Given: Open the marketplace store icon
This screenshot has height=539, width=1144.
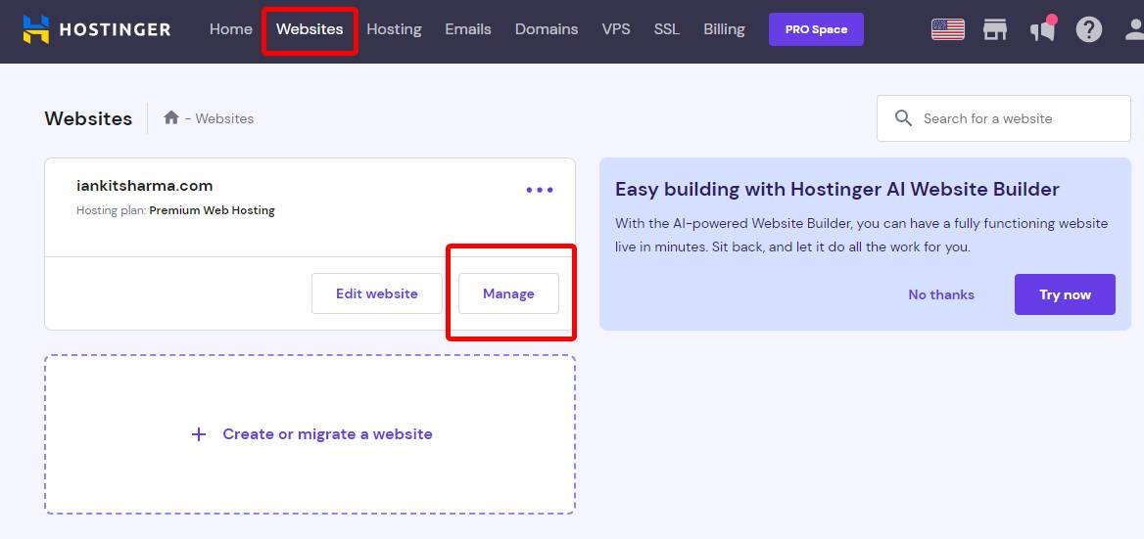Looking at the screenshot, I should coord(994,29).
